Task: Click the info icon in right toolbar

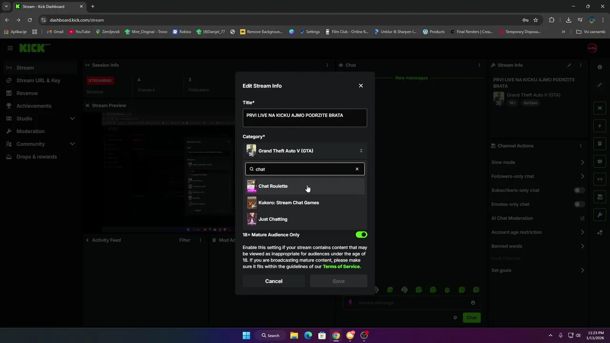Action: click(600, 67)
